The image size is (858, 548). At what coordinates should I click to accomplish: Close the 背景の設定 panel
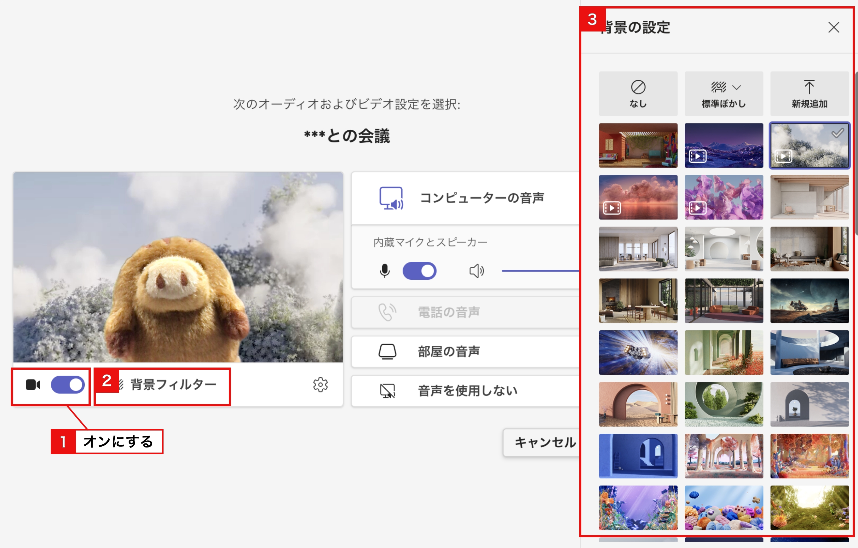click(834, 27)
